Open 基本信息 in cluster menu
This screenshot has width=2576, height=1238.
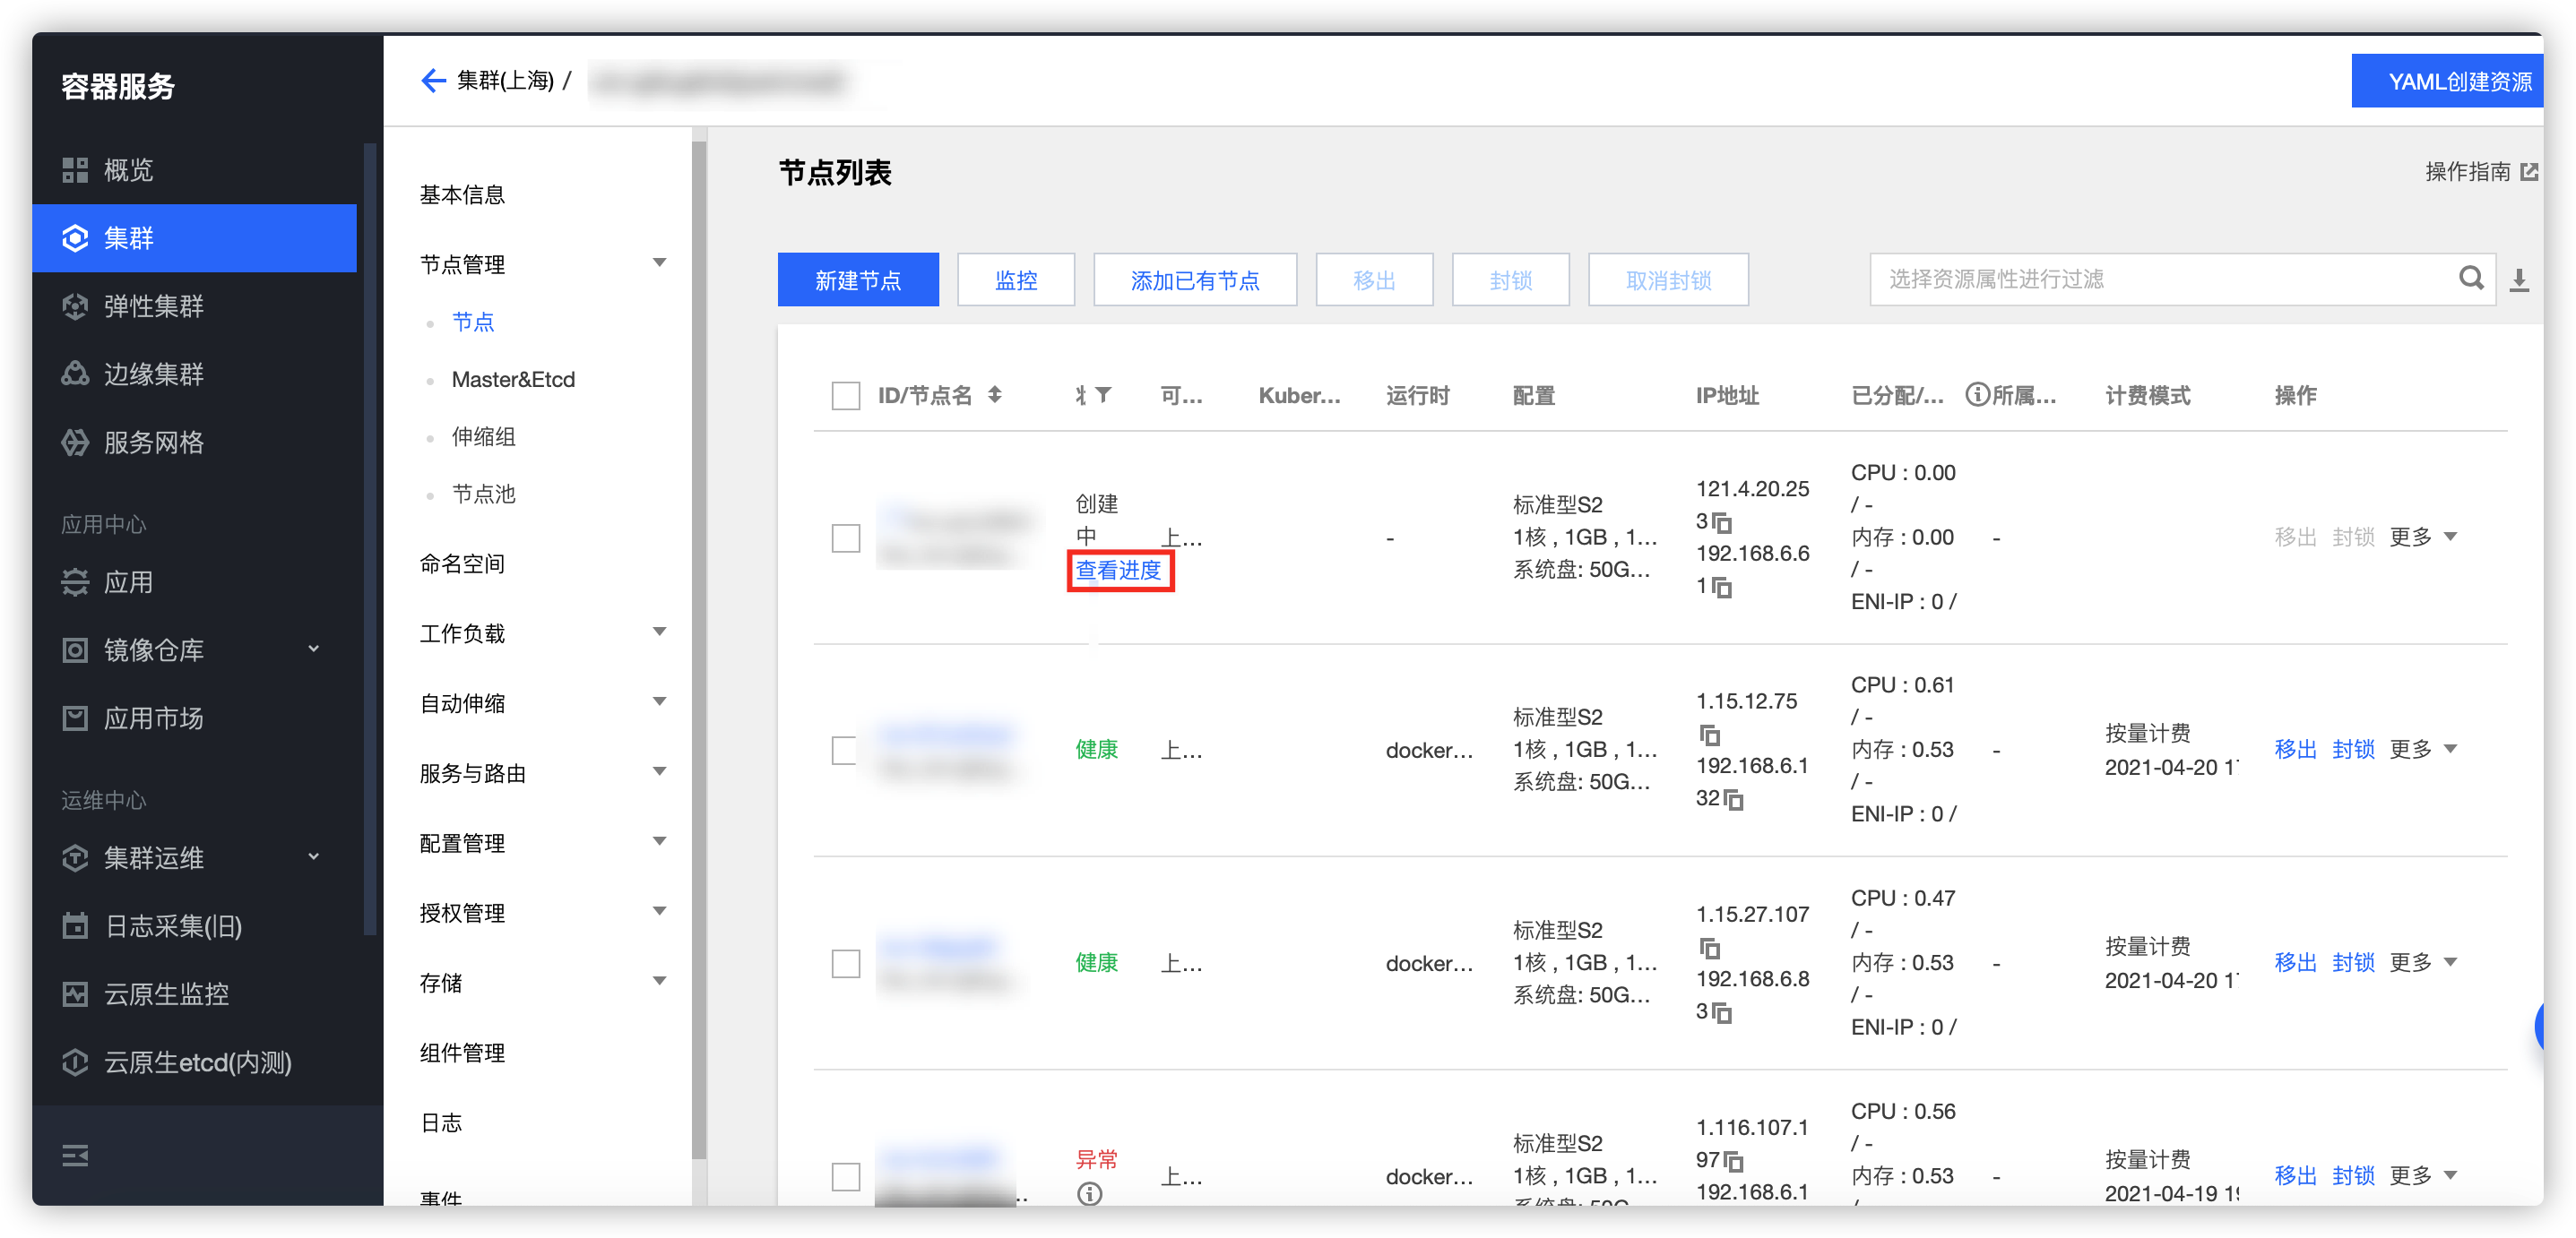[462, 195]
